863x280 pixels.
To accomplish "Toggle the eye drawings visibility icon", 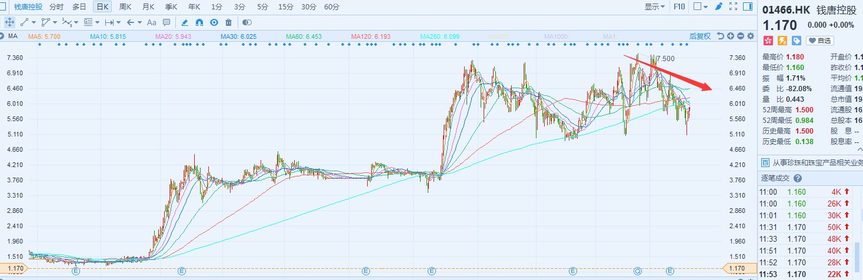I will point(214,22).
